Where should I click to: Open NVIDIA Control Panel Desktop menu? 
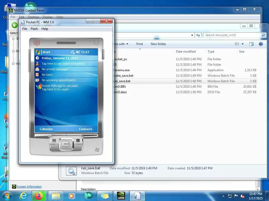[33, 17]
